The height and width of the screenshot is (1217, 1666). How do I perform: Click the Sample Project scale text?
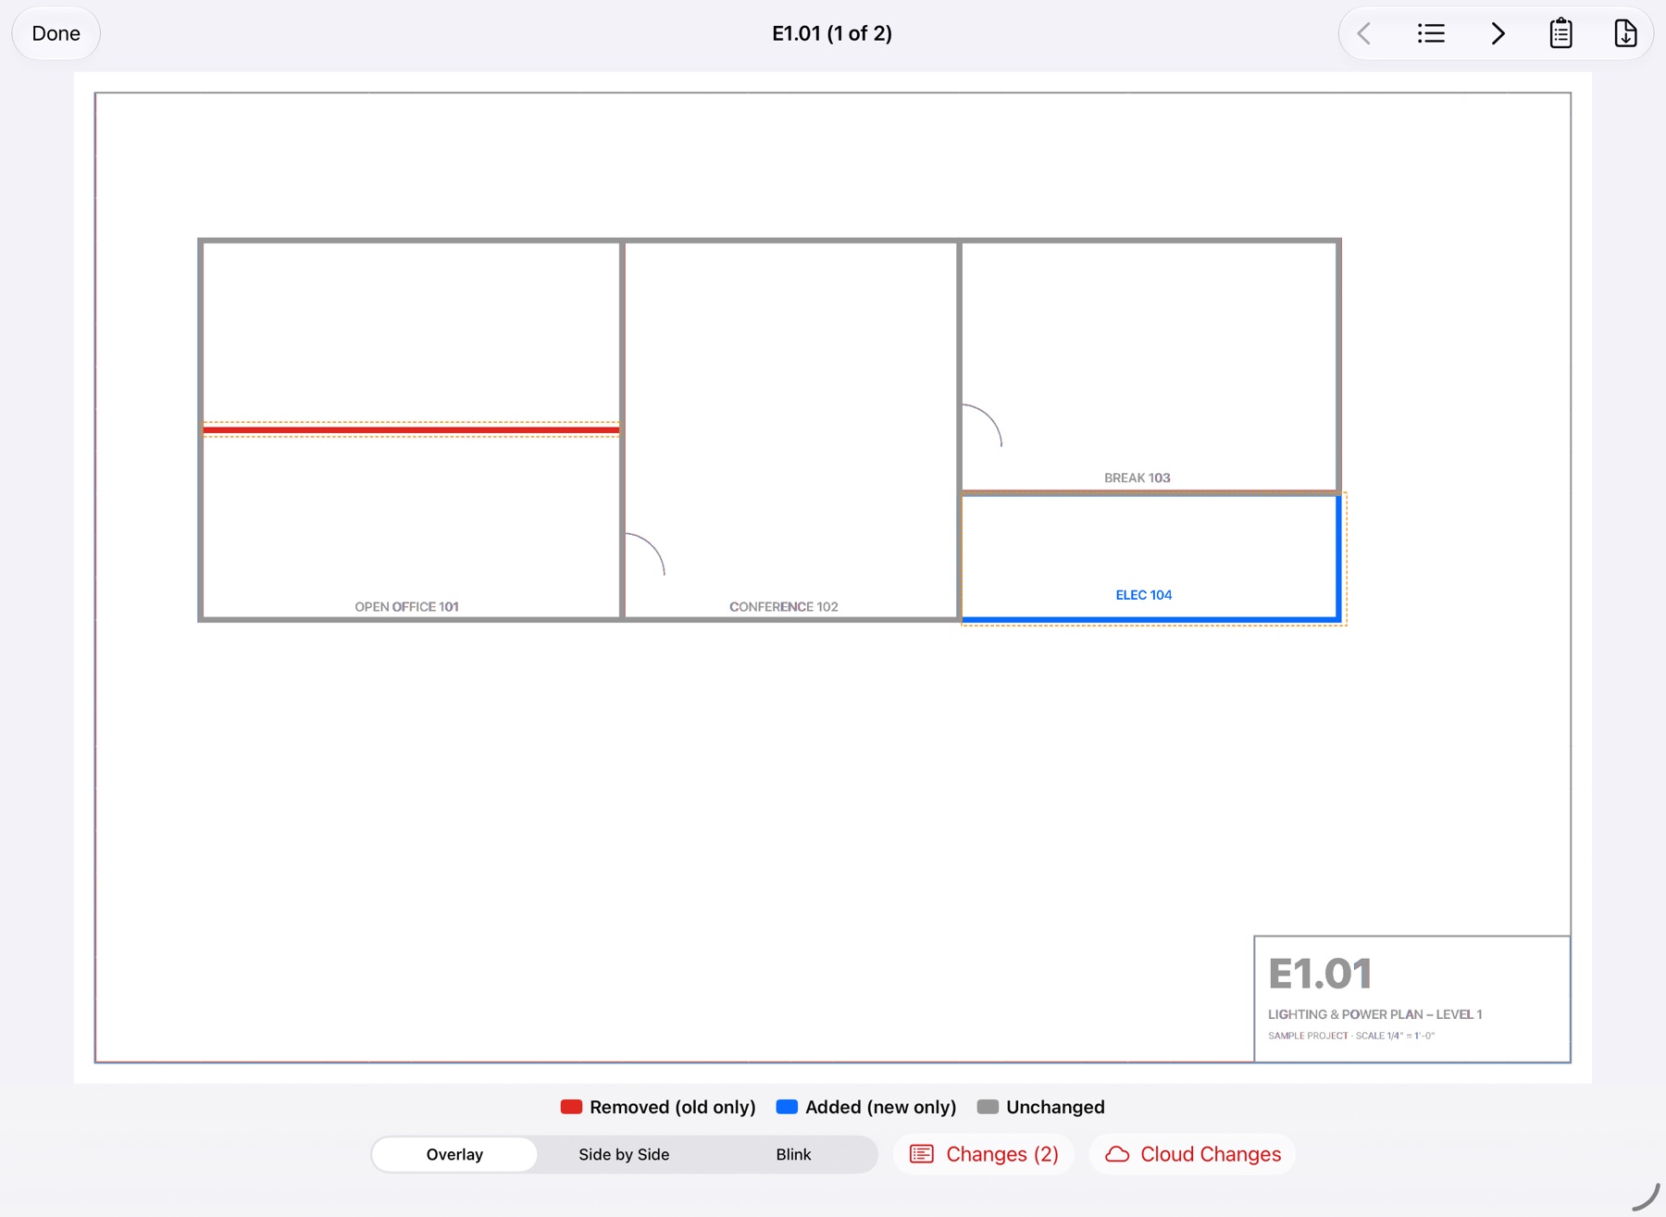1351,1036
